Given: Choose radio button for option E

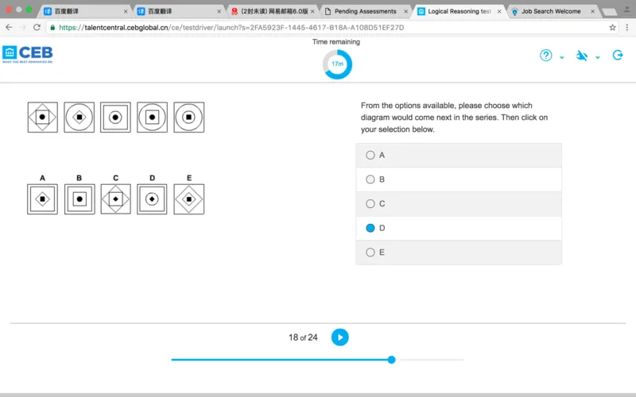Looking at the screenshot, I should coord(370,252).
